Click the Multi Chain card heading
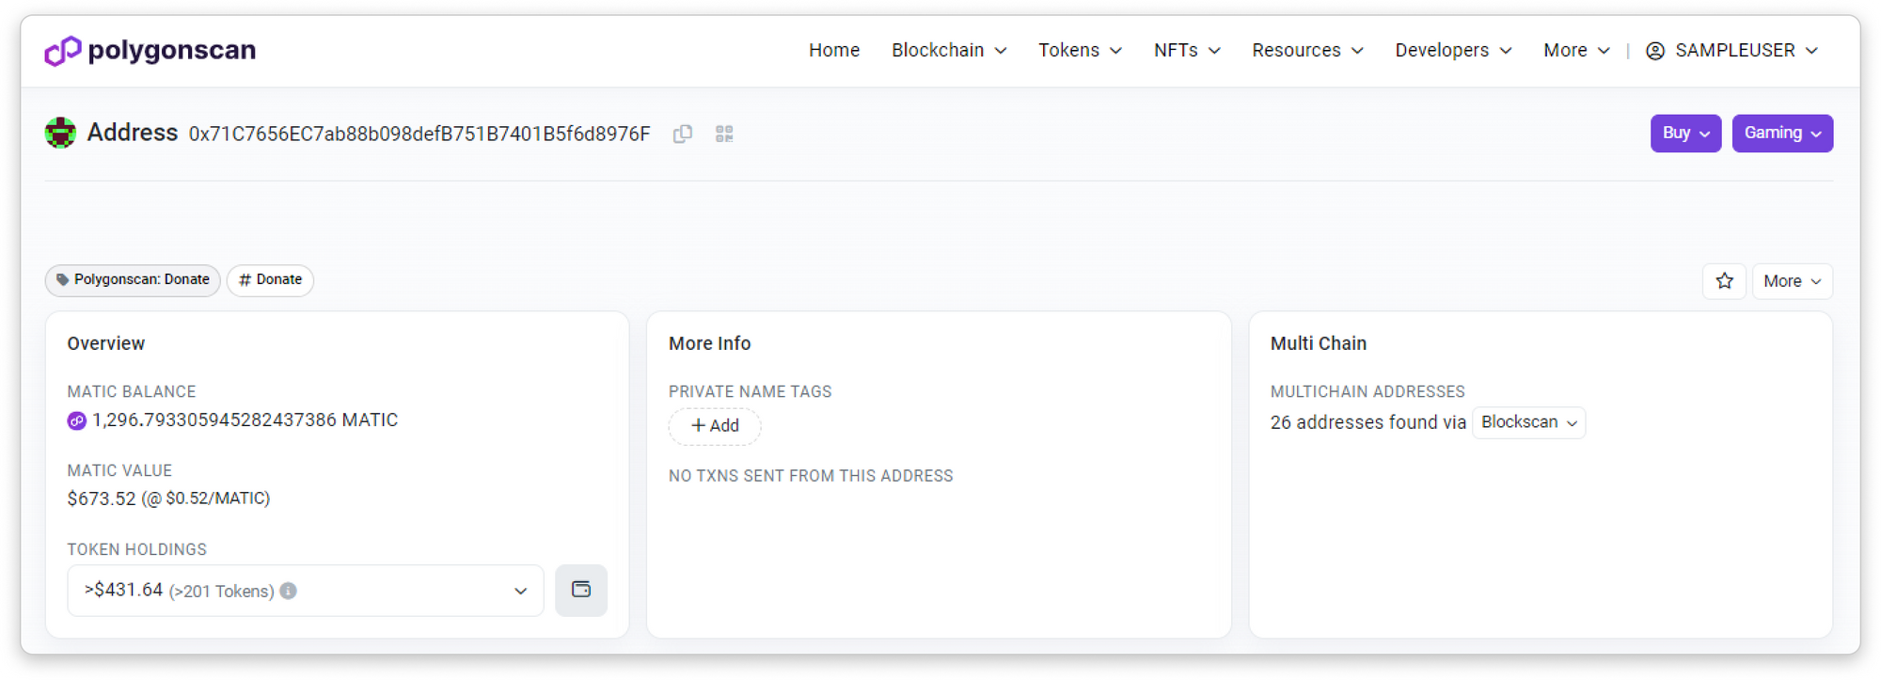1881x680 pixels. 1319,343
